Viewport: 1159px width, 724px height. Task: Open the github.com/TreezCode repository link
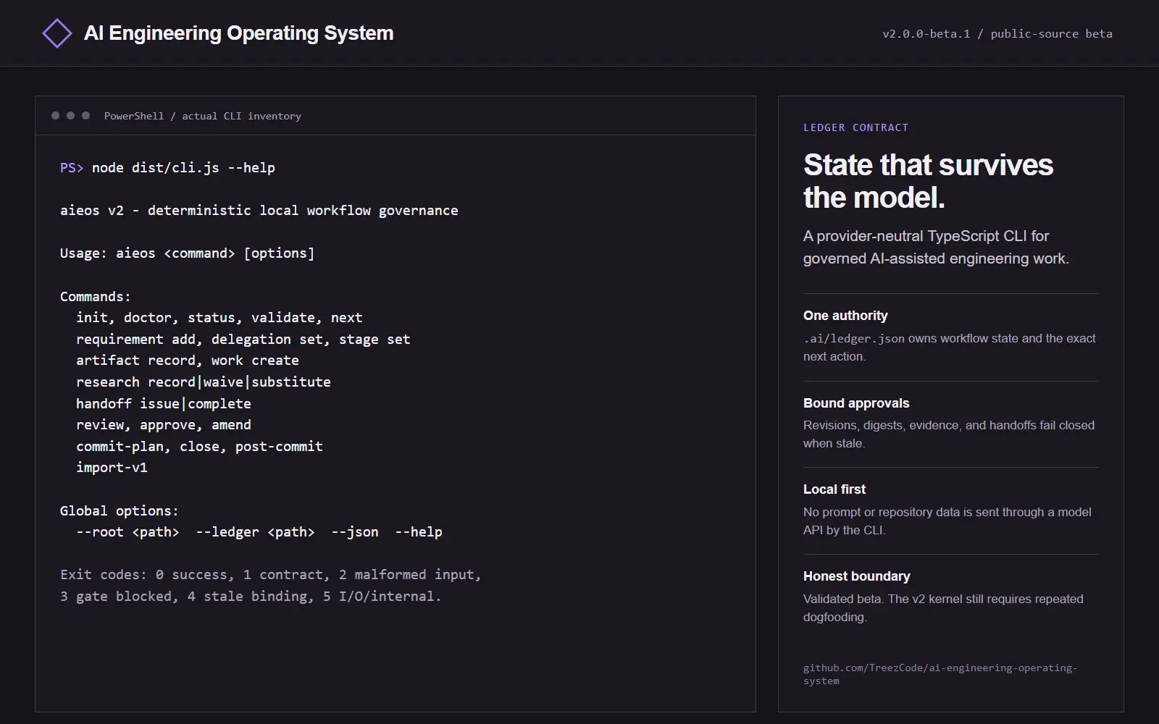[x=940, y=674]
